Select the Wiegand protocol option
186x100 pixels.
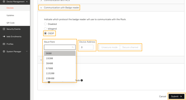click(45, 29)
